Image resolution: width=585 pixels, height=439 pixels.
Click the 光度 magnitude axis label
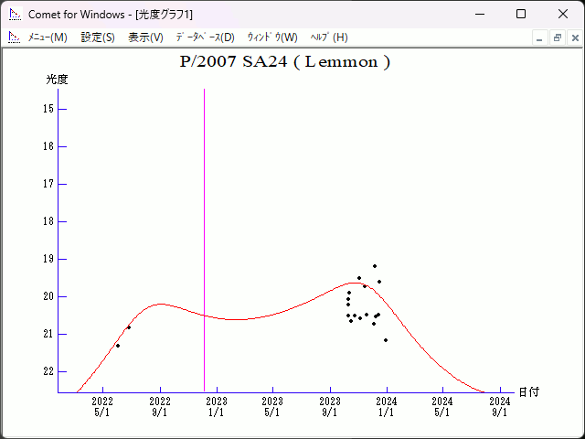(58, 80)
